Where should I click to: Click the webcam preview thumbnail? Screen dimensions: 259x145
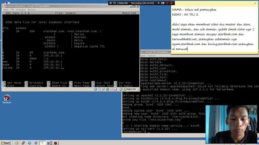pyautogui.click(x=231, y=124)
